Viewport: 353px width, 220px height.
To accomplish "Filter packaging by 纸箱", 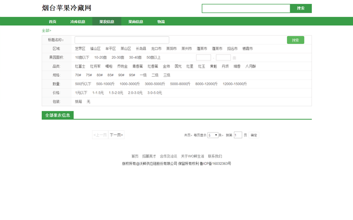I will (79, 102).
